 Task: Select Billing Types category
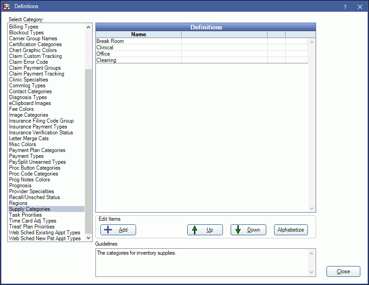47,27
